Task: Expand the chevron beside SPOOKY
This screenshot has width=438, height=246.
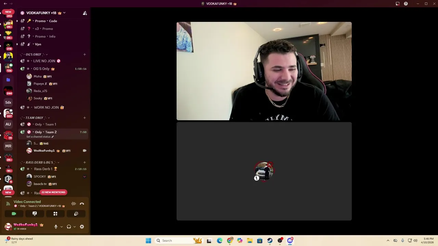Action: (85, 177)
